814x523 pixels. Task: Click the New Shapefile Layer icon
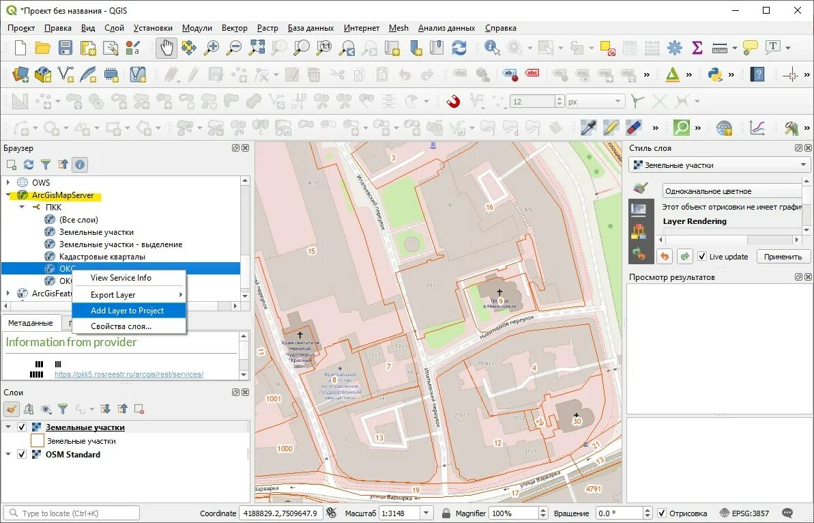[x=66, y=75]
